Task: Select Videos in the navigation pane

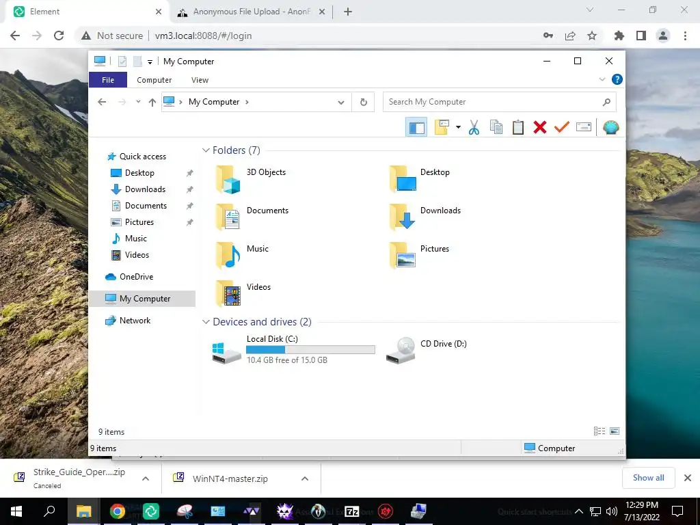Action: click(137, 255)
